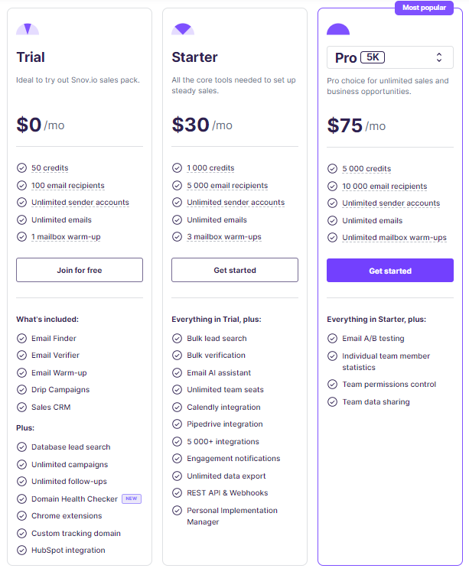Click the up-down arrows in Pro plan selector
Screen dimensions: 469x575
point(439,57)
